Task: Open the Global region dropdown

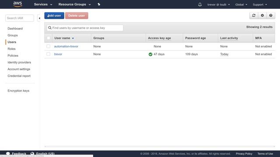Action: (241, 5)
